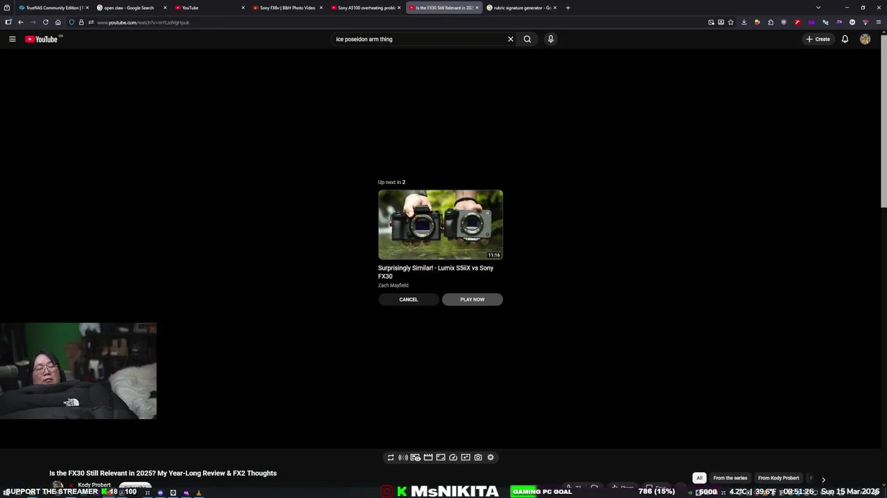Open browser application menu
This screenshot has width=887, height=498.
[879, 22]
